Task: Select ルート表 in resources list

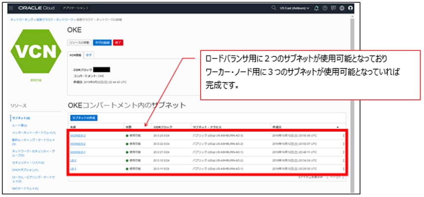Action: [20, 125]
